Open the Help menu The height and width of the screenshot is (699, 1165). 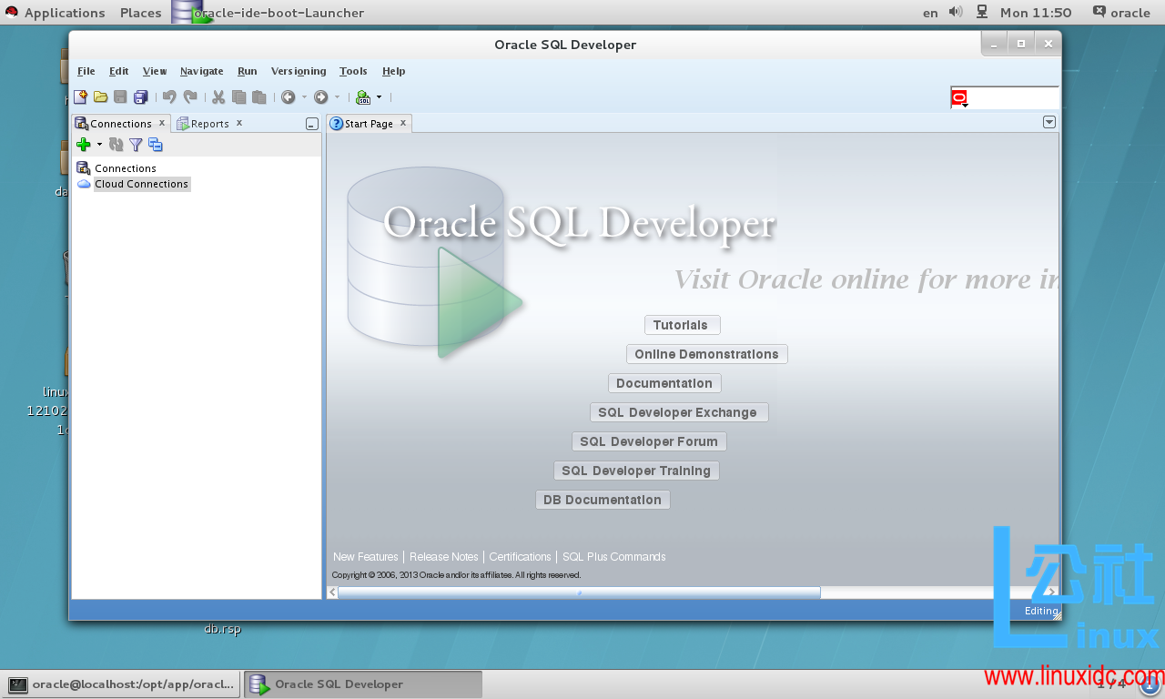click(394, 71)
